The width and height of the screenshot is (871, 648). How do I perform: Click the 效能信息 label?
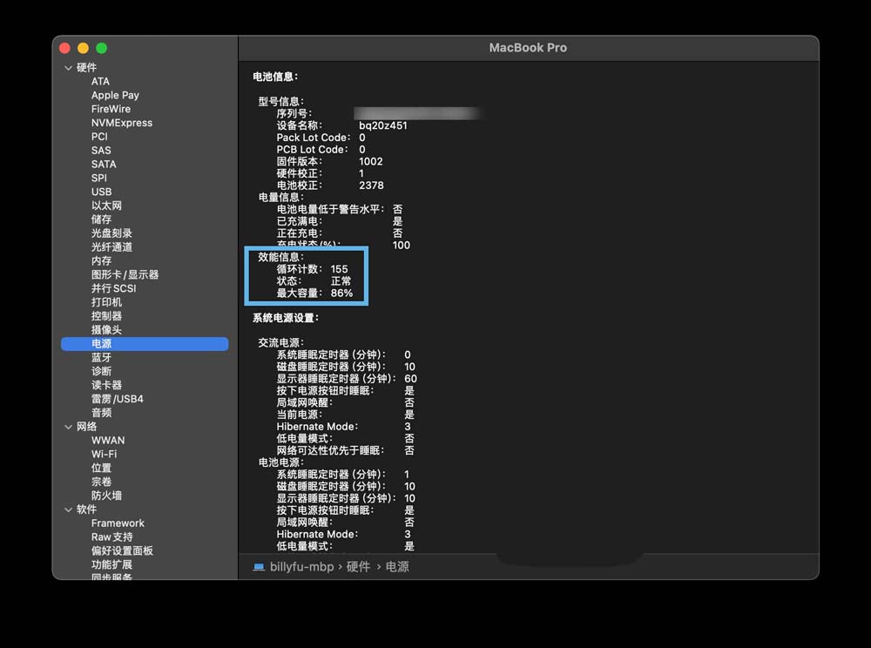click(x=281, y=257)
